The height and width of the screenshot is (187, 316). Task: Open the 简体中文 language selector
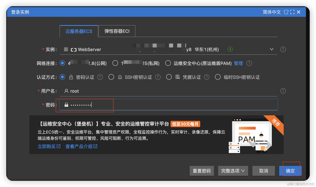[272, 12]
